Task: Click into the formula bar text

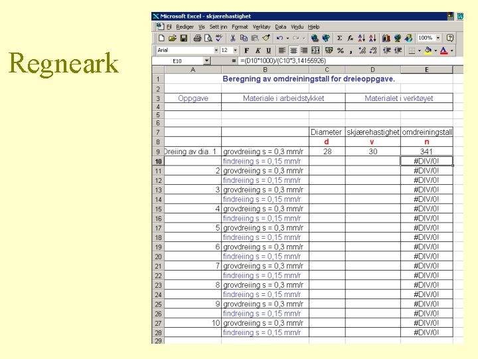Action: (283, 60)
